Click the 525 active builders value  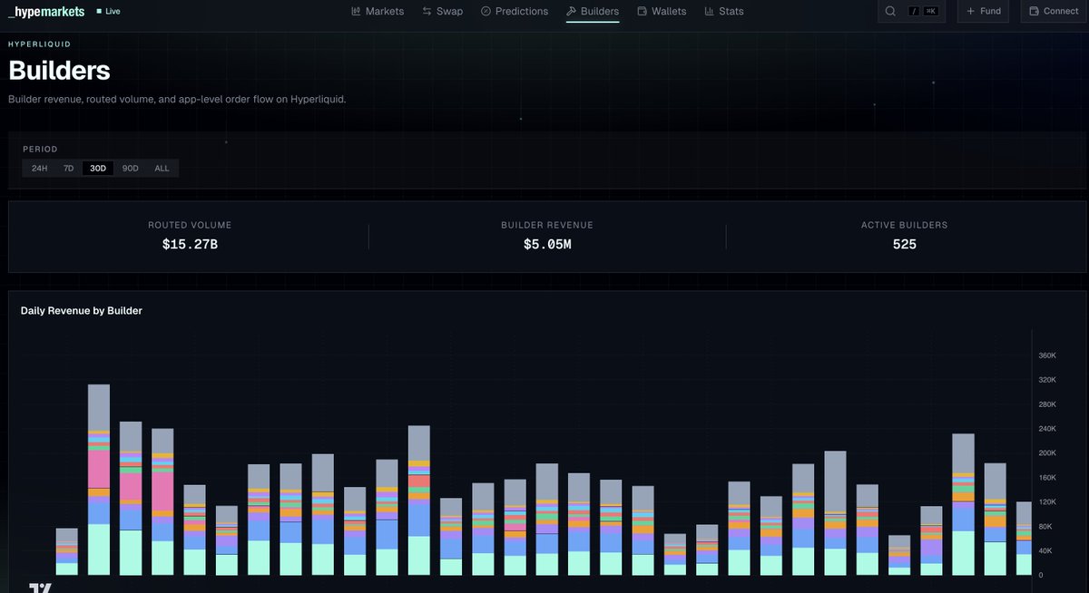[x=904, y=244]
